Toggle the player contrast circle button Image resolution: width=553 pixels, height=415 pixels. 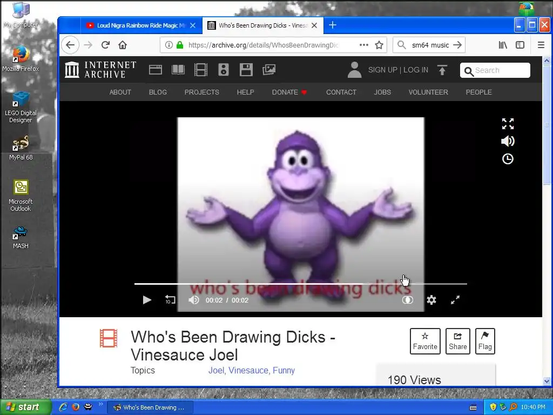407,300
